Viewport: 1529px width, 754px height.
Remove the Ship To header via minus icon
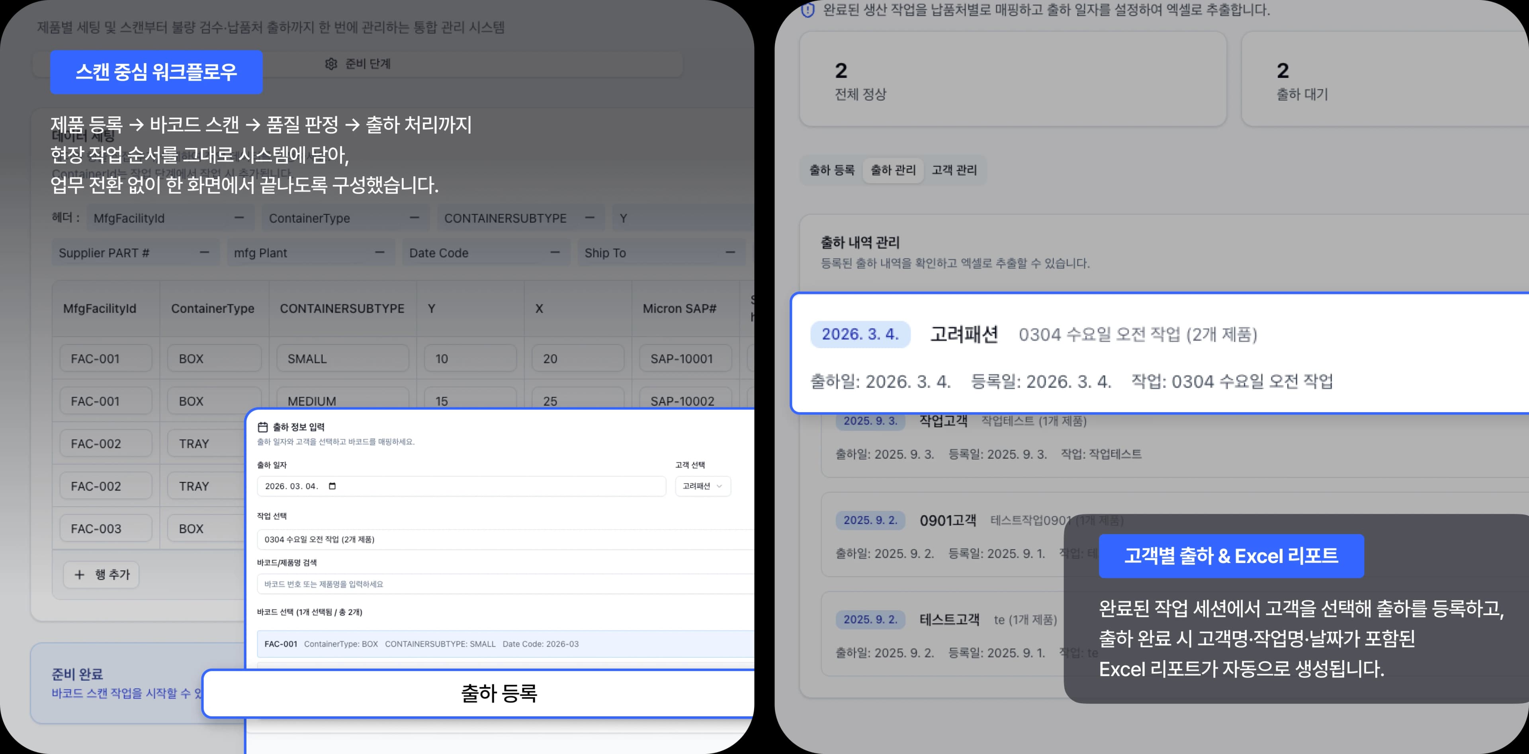(731, 252)
